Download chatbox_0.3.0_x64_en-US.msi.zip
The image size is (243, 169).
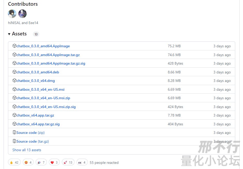[x=43, y=98]
